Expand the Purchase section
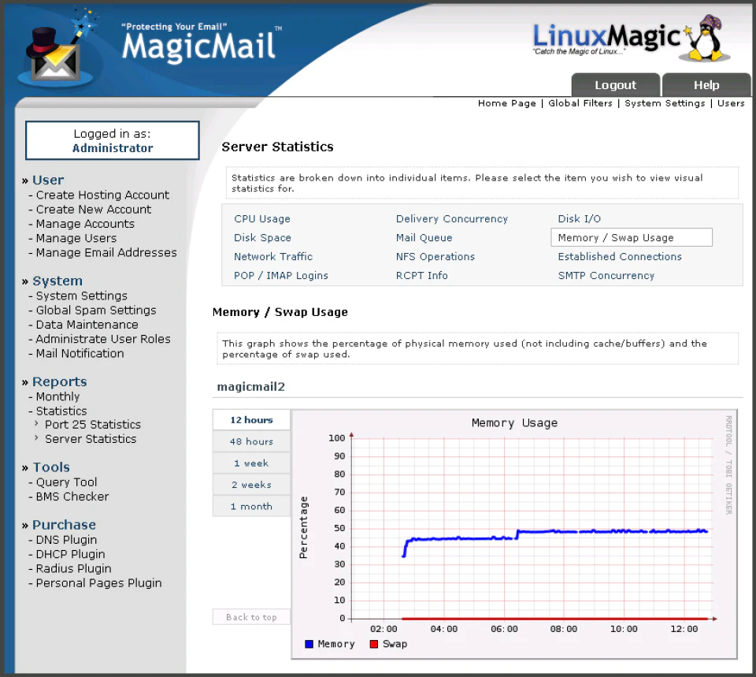This screenshot has height=677, width=756. 64,524
